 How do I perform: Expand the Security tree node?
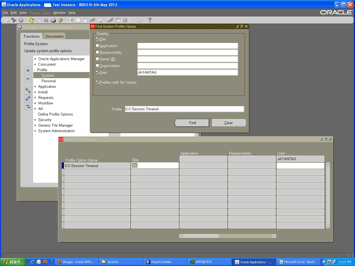point(35,120)
